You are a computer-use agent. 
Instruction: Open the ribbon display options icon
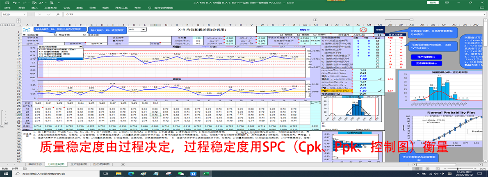coord(447,2)
